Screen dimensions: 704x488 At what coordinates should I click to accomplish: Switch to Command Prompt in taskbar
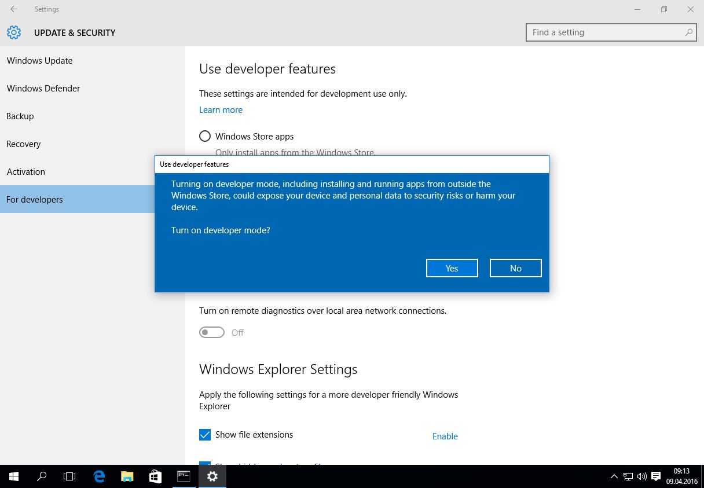(x=184, y=476)
